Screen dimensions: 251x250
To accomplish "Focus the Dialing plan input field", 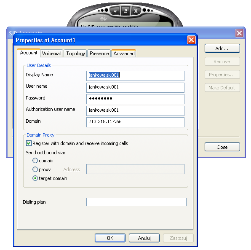I will [x=136, y=202].
